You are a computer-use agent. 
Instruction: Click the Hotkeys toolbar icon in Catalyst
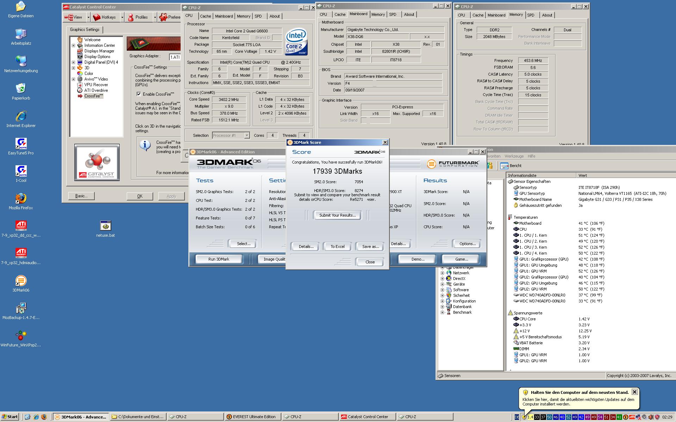(x=96, y=17)
